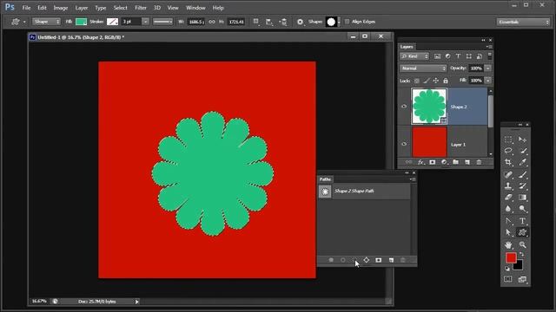Screen dimensions: 556x312
Task: Open Opacity slider dropdown arrow
Action: pyautogui.click(x=488, y=68)
